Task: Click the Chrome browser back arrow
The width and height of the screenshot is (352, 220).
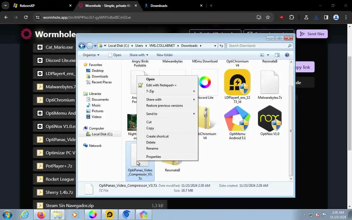Action: tap(6, 17)
